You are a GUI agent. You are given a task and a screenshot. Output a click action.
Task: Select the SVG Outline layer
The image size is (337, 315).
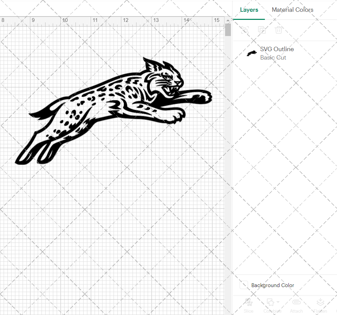285,53
